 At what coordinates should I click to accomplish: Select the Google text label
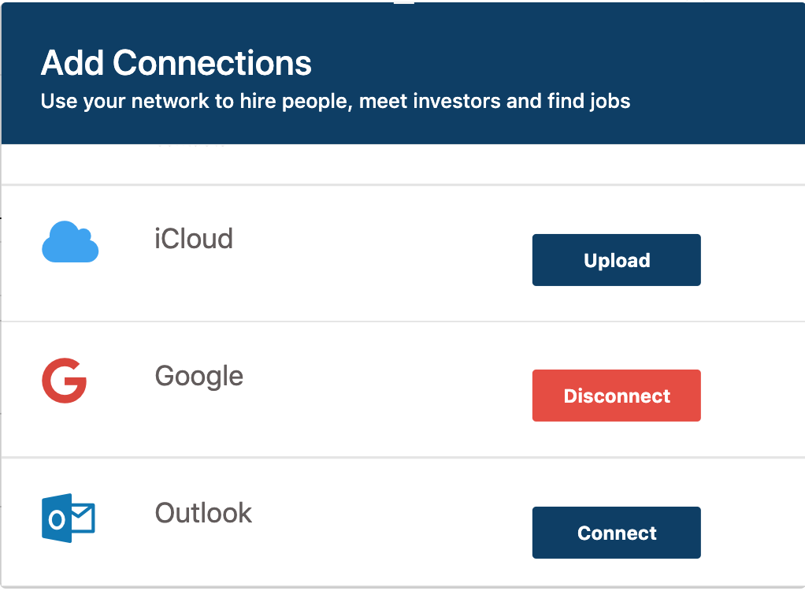199,377
